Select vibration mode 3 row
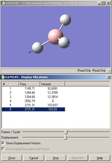This screenshot has height=163, width=112. click(x=34, y=97)
